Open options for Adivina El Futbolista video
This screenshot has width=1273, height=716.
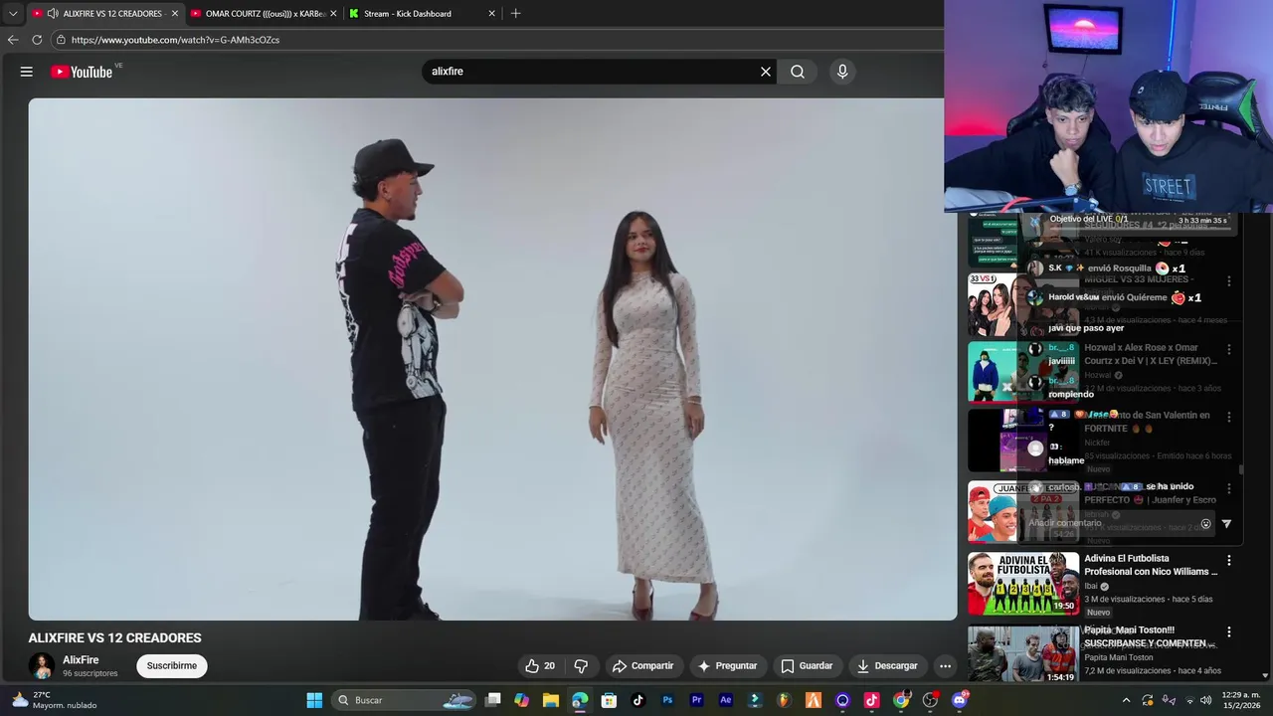1229,561
